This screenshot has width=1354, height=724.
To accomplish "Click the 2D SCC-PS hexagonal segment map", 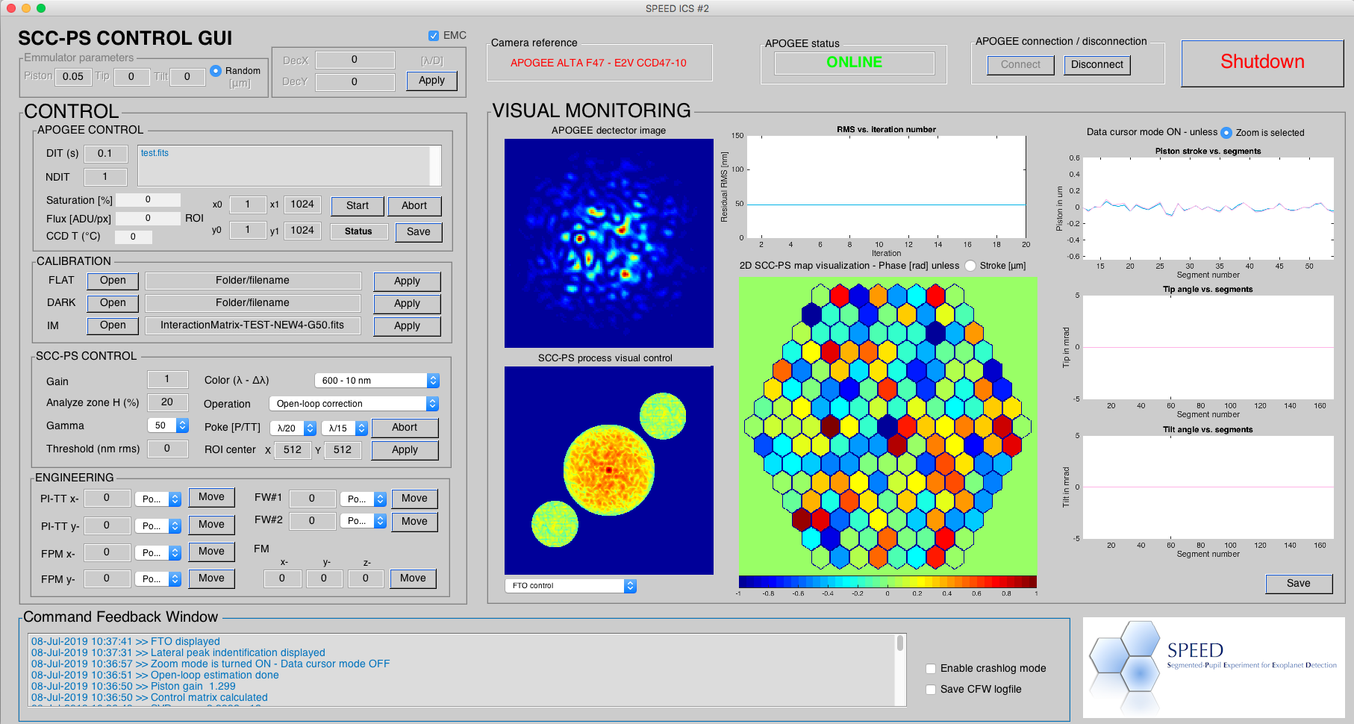I will coord(887,426).
